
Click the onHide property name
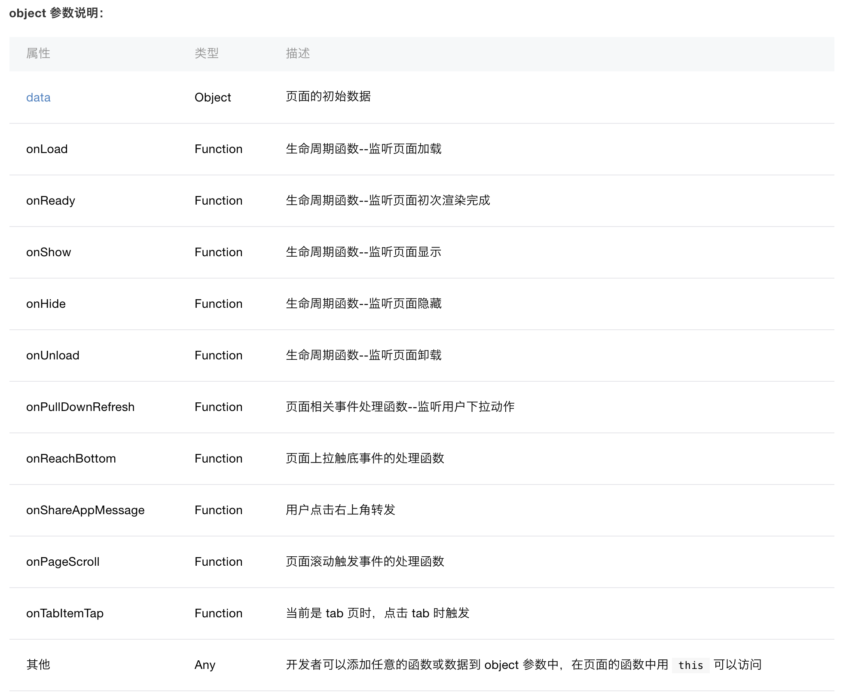[46, 304]
